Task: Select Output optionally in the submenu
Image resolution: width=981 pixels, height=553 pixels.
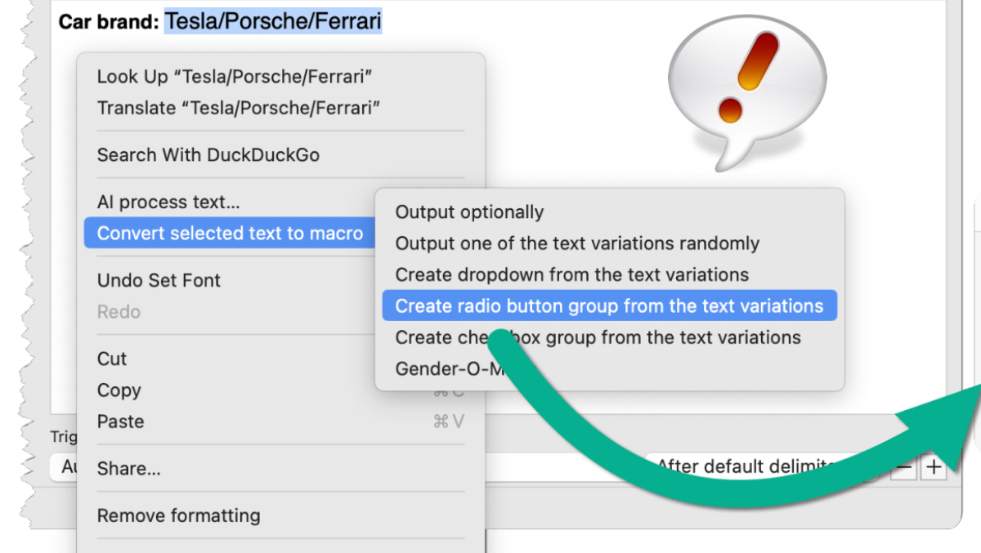Action: [469, 212]
